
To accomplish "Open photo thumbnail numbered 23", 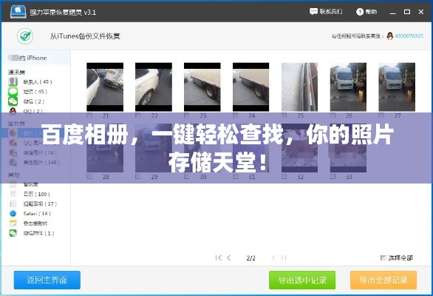I will tap(202, 87).
